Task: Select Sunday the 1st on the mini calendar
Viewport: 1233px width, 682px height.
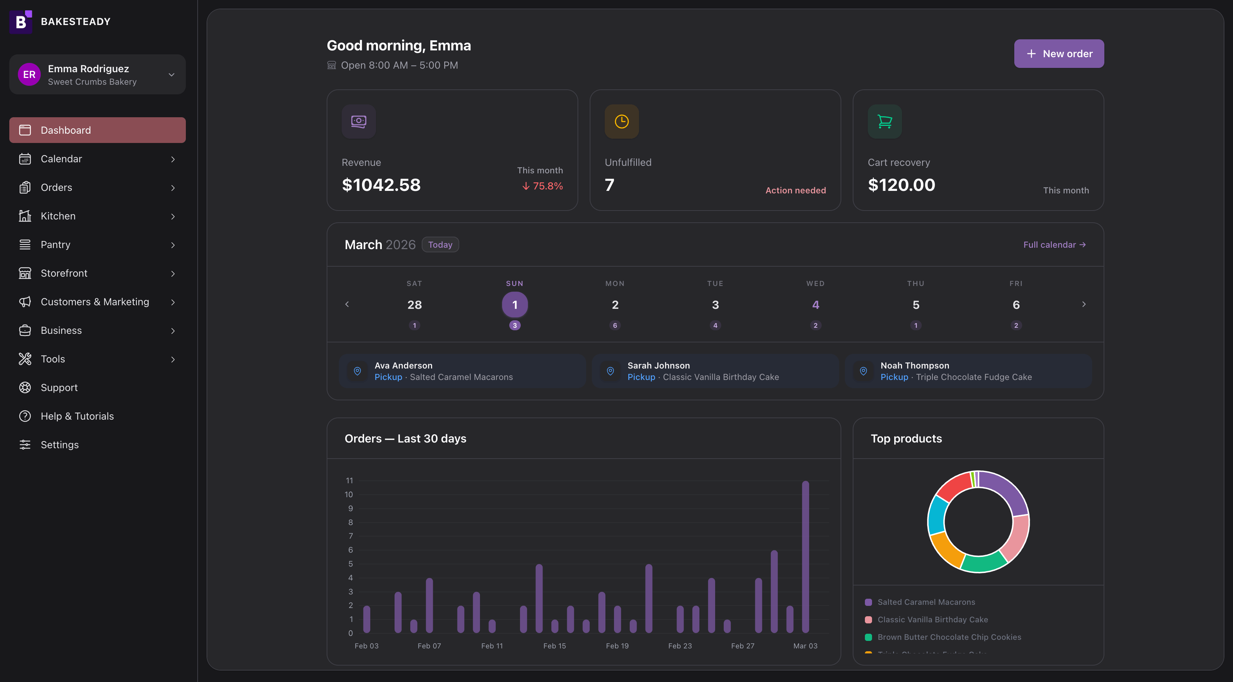Action: (515, 304)
